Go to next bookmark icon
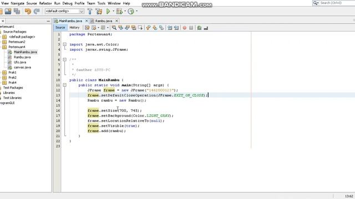This screenshot has height=199, width=355. pyautogui.click(x=155, y=28)
